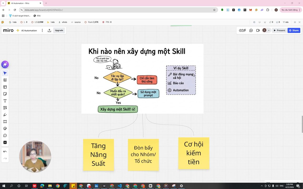Reload the browser page

pos(15,10)
